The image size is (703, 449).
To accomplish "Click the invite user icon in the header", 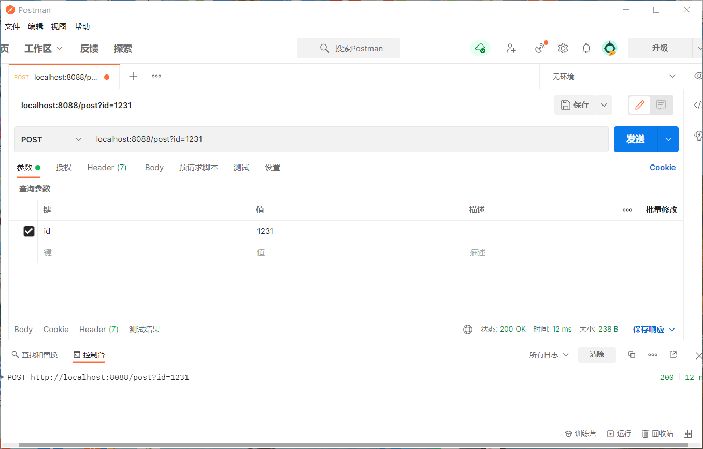I will [511, 48].
